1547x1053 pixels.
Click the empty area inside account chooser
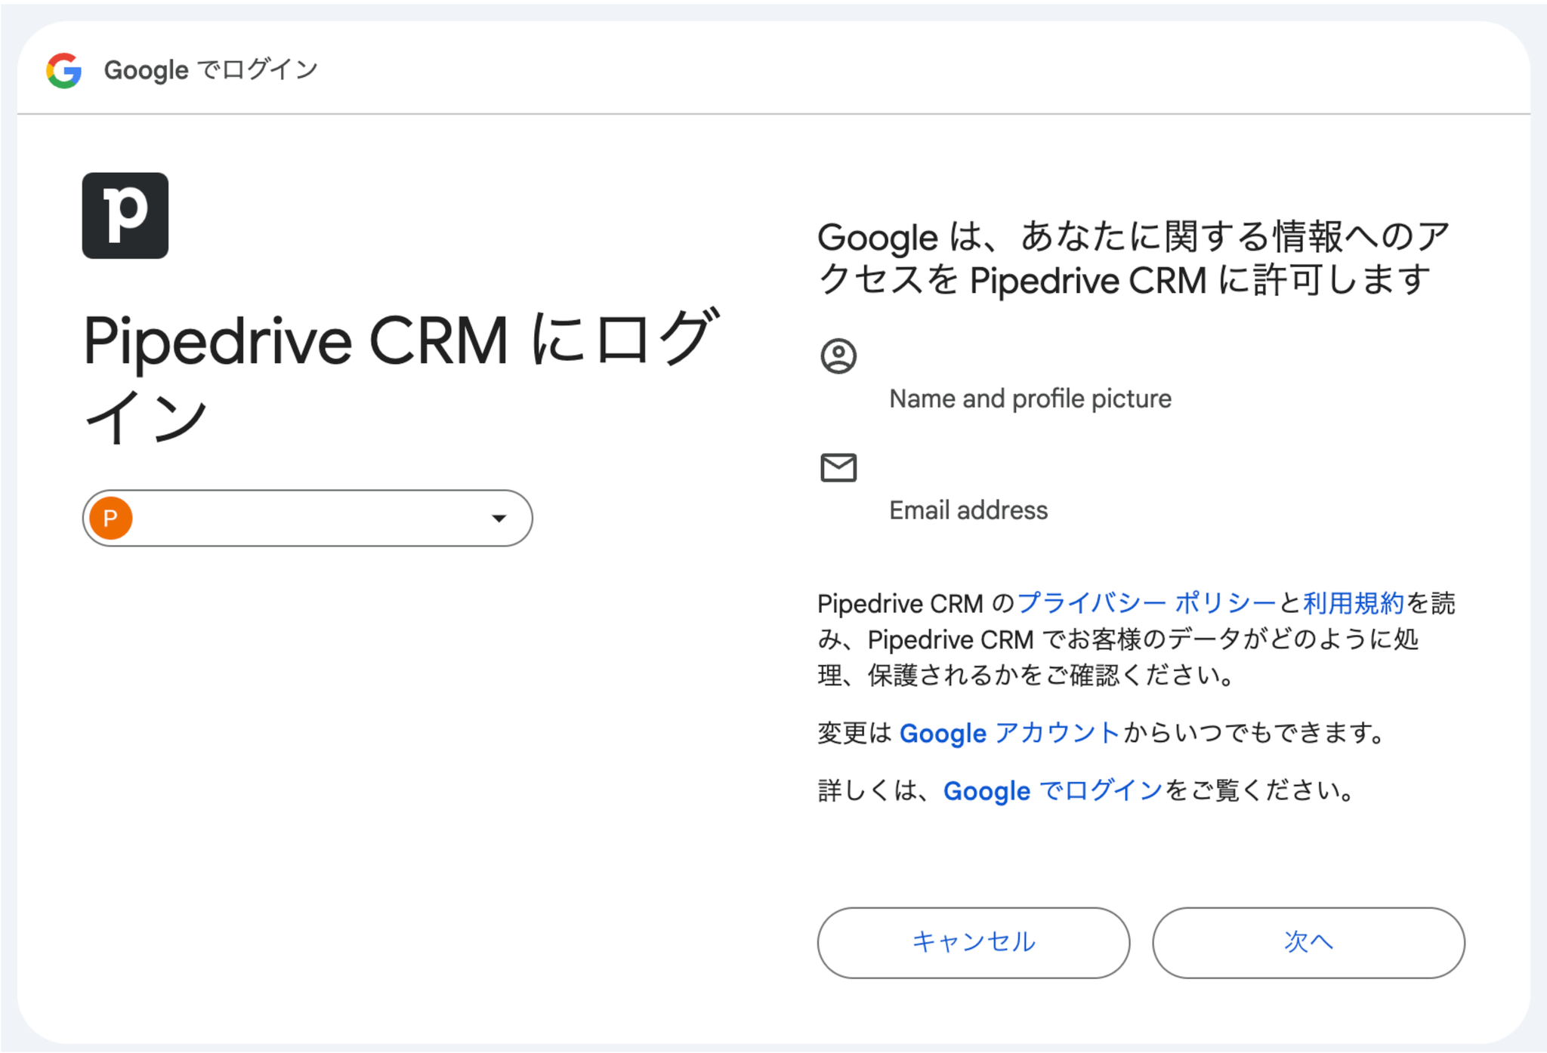tap(302, 518)
